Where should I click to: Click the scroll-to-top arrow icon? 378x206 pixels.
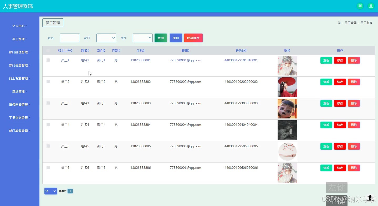tap(370, 198)
